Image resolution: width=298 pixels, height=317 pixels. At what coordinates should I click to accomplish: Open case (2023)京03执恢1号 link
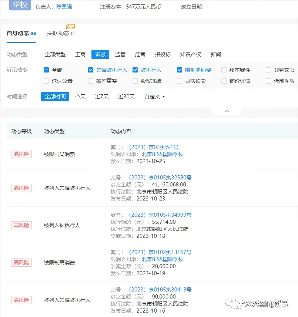153,147
